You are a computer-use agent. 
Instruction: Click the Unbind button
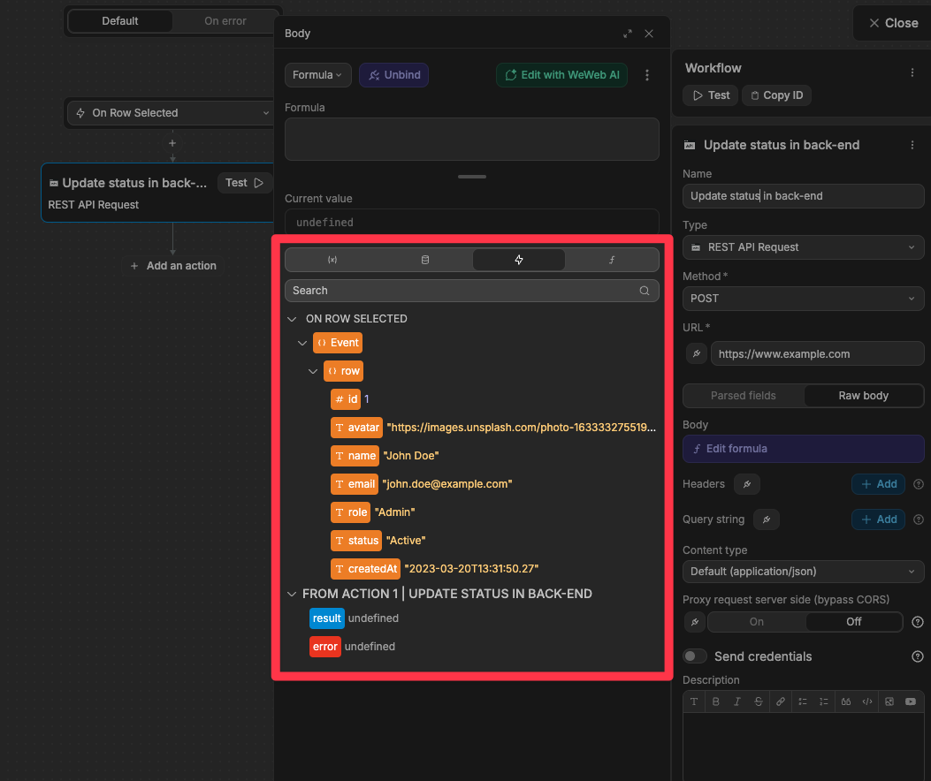(x=393, y=75)
